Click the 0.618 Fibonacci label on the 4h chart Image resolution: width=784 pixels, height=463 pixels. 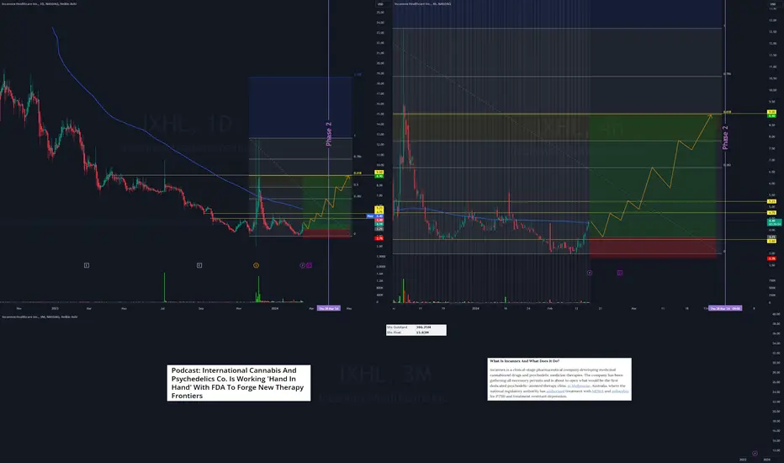pos(728,112)
